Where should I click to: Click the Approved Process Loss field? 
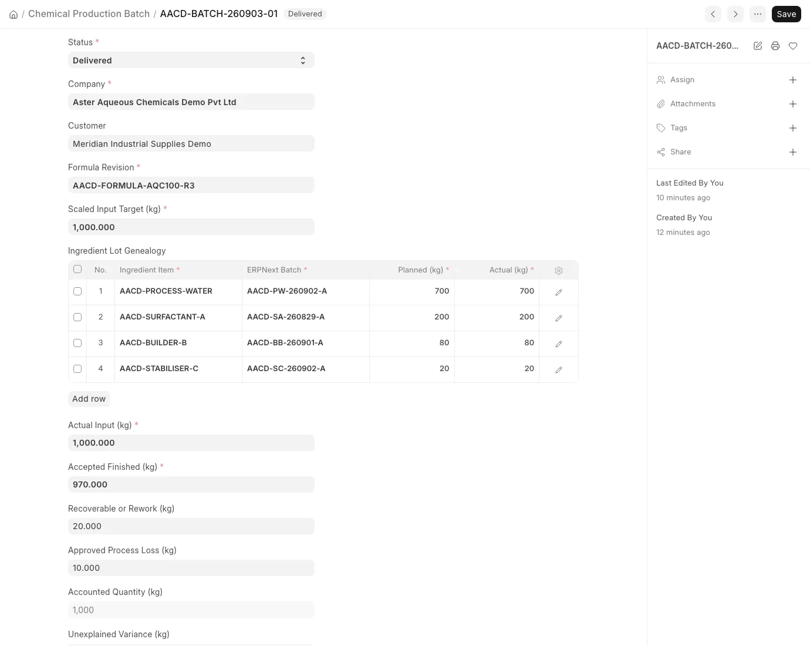tap(191, 568)
